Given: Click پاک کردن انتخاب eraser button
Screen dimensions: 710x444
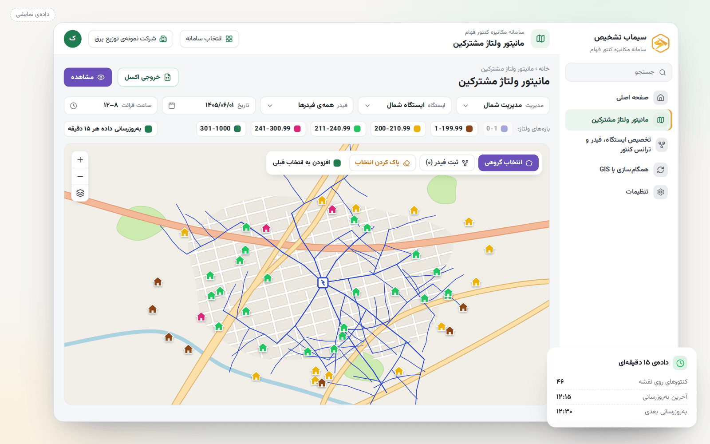Looking at the screenshot, I should tap(382, 163).
